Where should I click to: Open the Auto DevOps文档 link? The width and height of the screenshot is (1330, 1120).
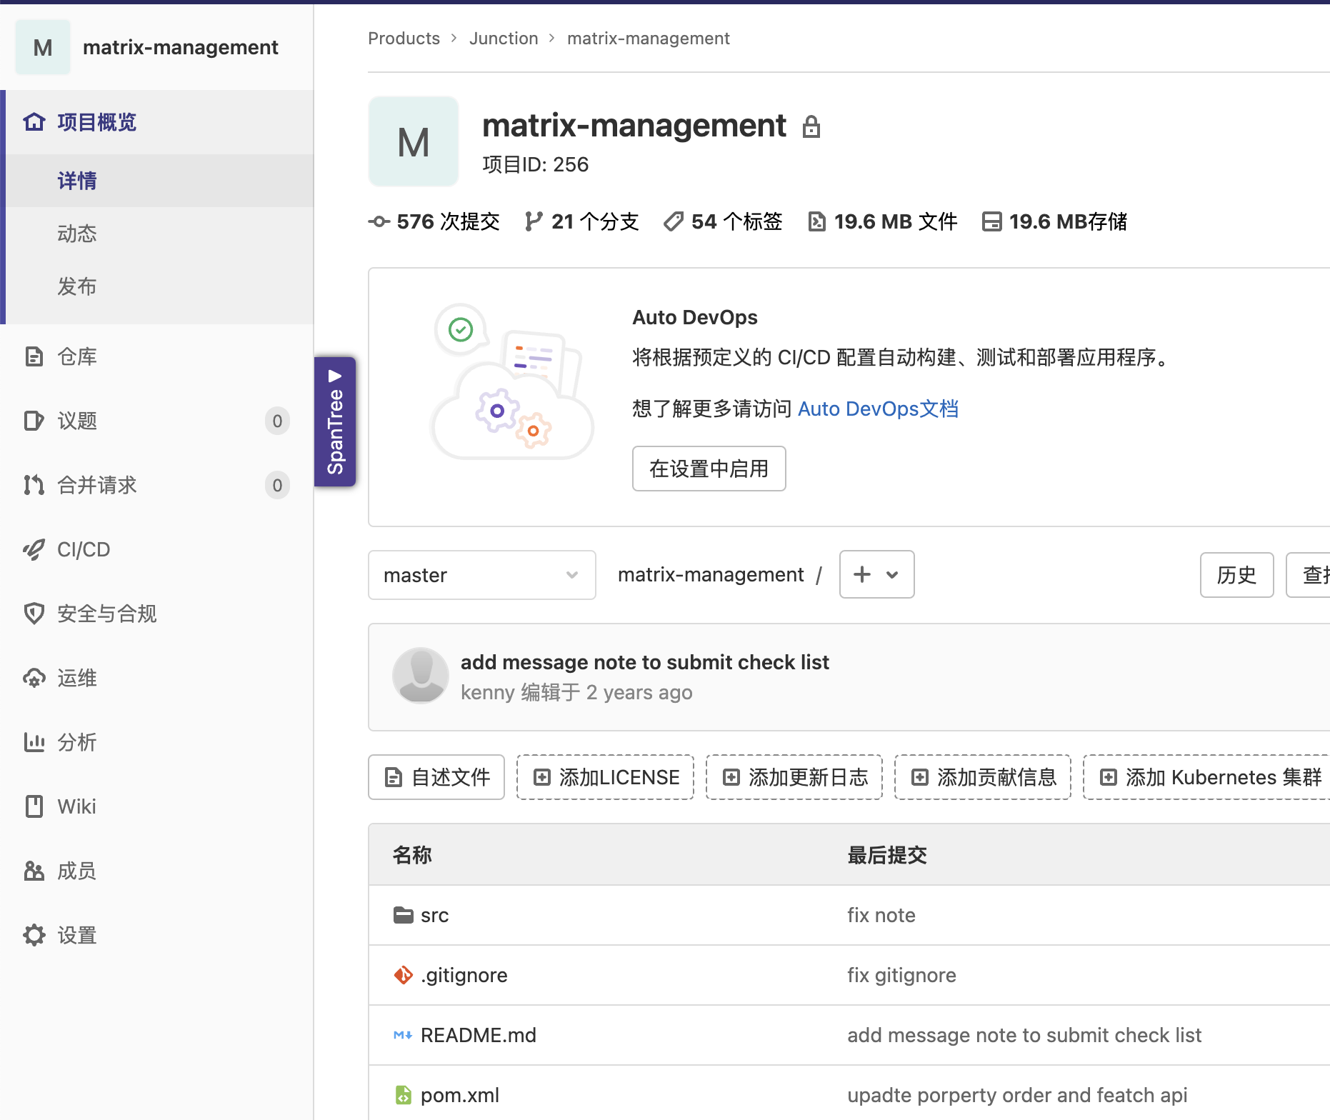click(878, 409)
